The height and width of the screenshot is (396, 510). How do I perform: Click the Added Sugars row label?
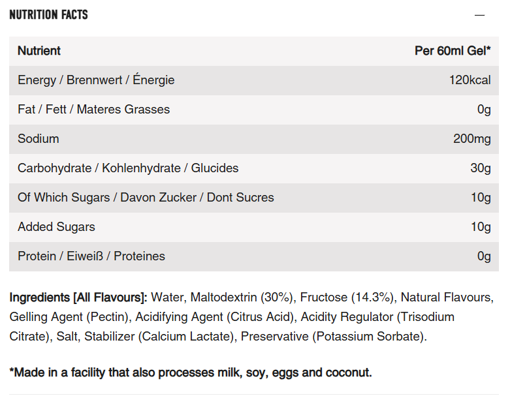56,227
